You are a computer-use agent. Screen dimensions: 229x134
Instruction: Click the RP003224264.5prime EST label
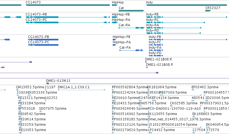[130, 93]
